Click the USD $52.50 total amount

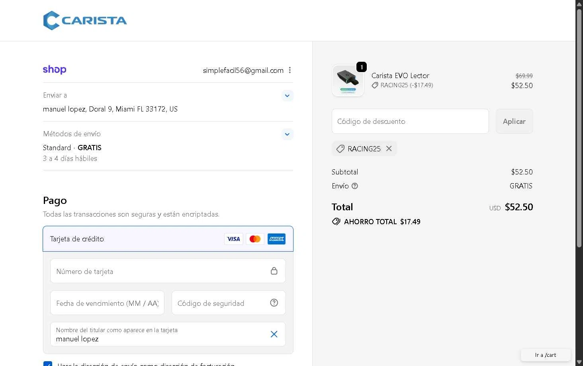[511, 207]
